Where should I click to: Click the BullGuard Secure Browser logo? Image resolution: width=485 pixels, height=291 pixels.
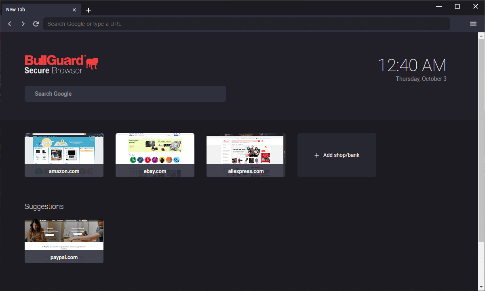[x=62, y=65]
